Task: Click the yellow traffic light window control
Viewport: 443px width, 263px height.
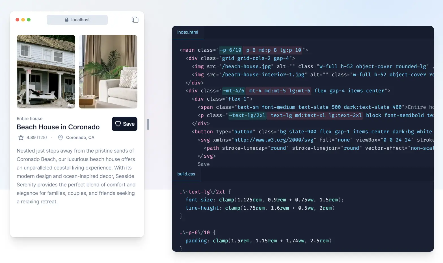Action: tap(23, 20)
